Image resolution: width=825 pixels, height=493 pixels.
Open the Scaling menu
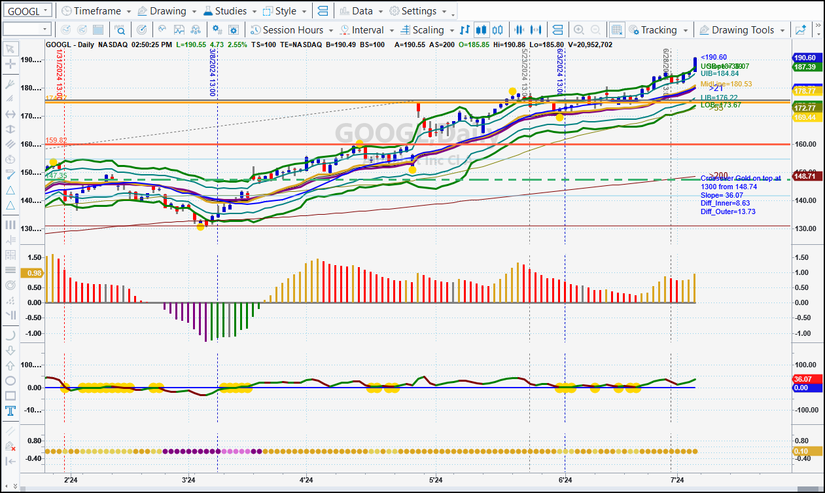[x=427, y=30]
